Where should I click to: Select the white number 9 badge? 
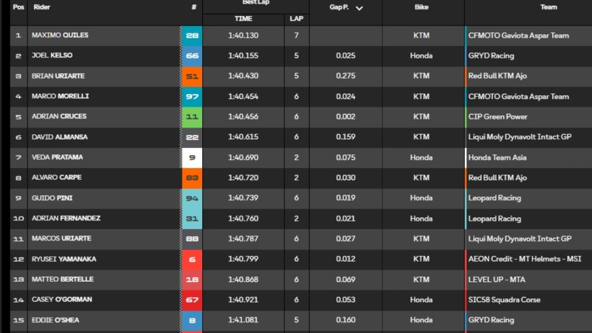click(x=192, y=158)
